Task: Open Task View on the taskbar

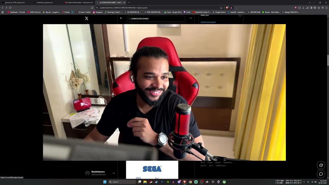Action: [140, 182]
